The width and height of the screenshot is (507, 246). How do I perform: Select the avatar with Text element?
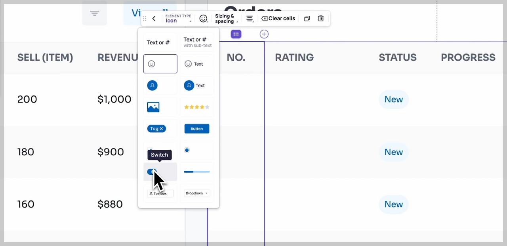click(x=197, y=85)
